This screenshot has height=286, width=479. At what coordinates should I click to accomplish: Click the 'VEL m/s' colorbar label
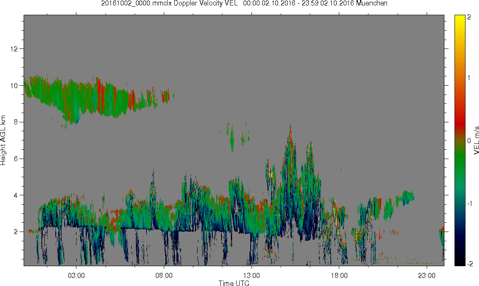[x=476, y=140]
